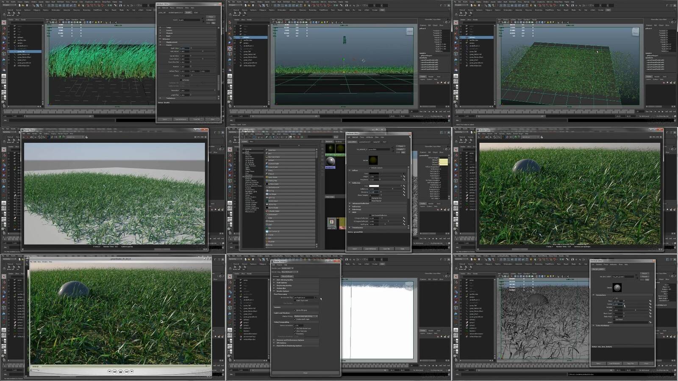Click Close button in Render Settings window
This screenshot has height=381, width=678.
306,373
